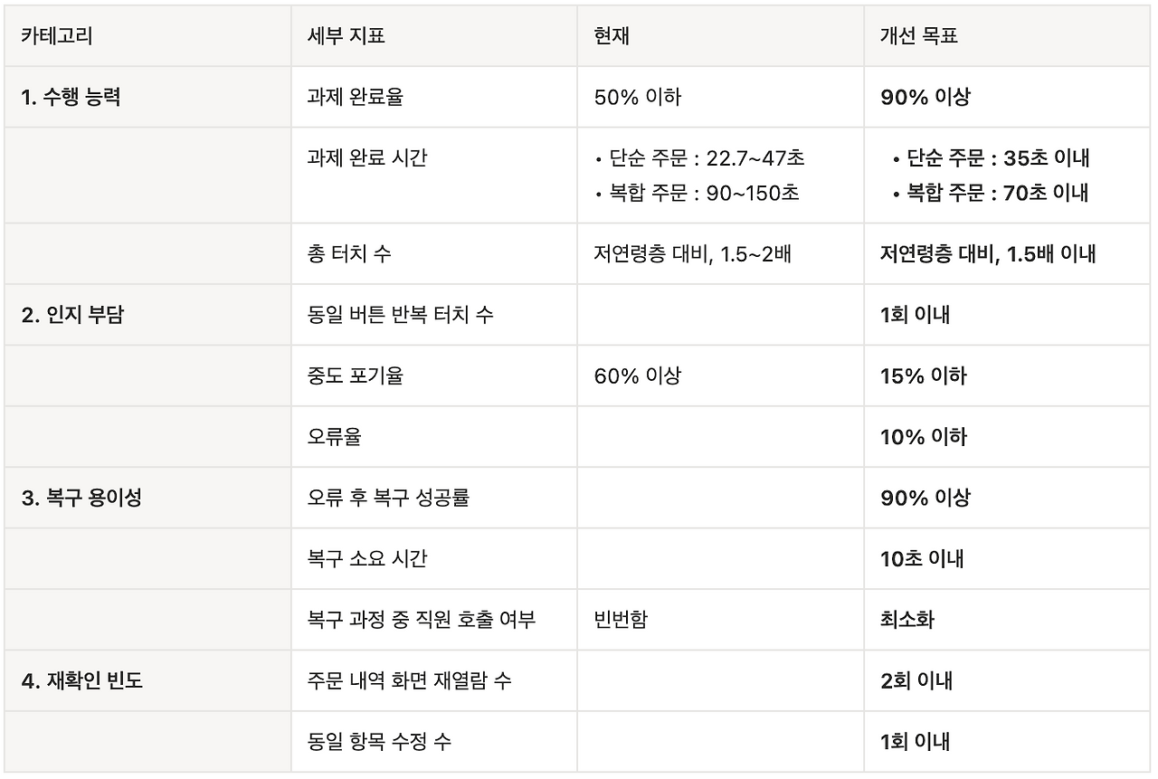Select the 총 터치 수 cell
The height and width of the screenshot is (779, 1158).
tap(434, 253)
